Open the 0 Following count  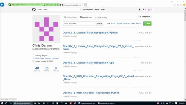(56, 69)
